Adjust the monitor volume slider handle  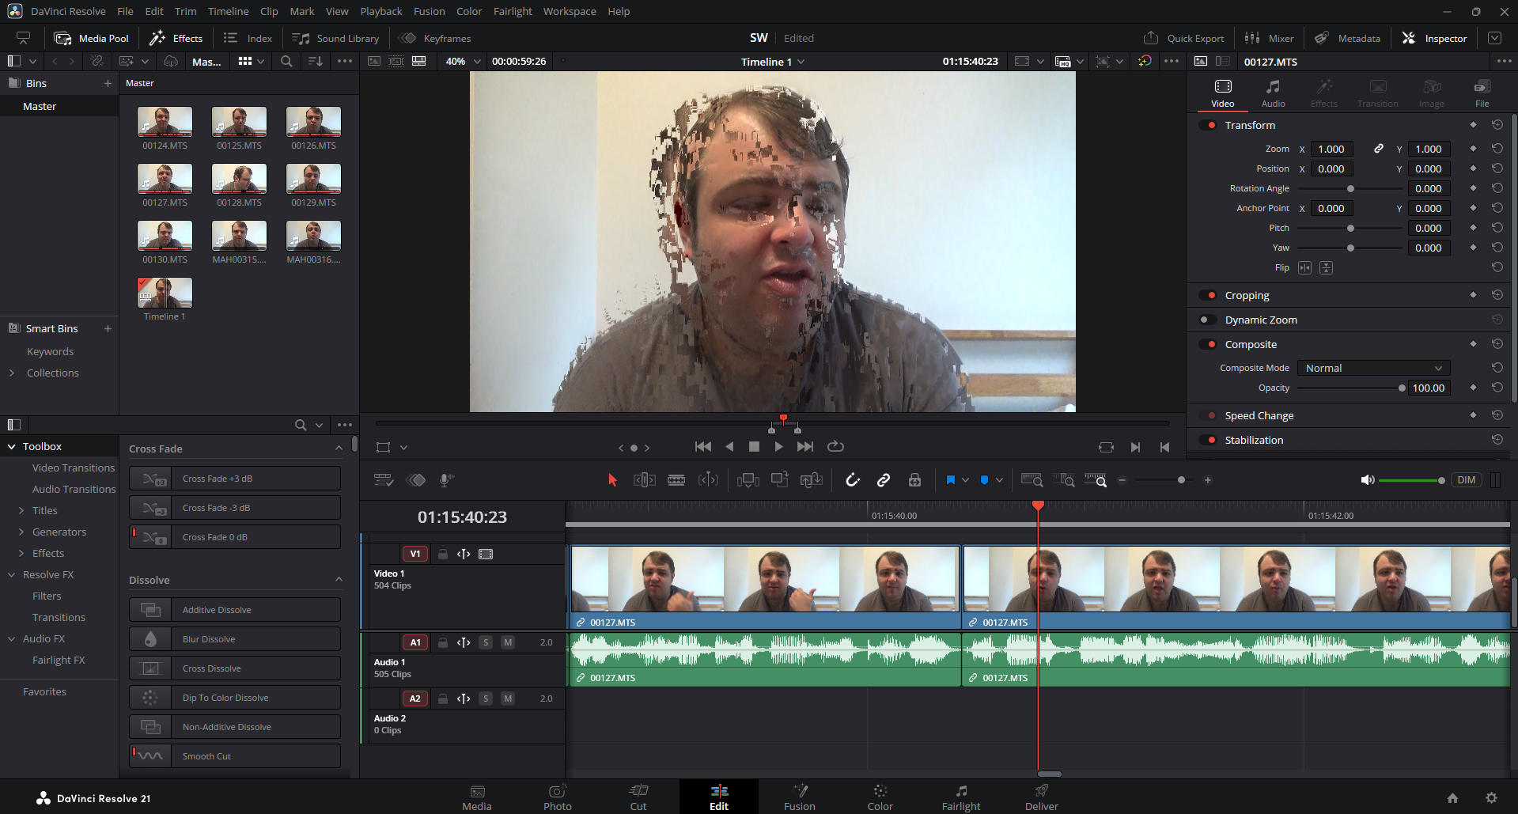coord(1441,480)
